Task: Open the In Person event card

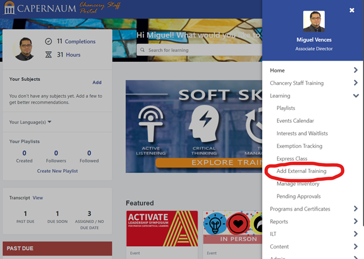Action: click(232, 235)
